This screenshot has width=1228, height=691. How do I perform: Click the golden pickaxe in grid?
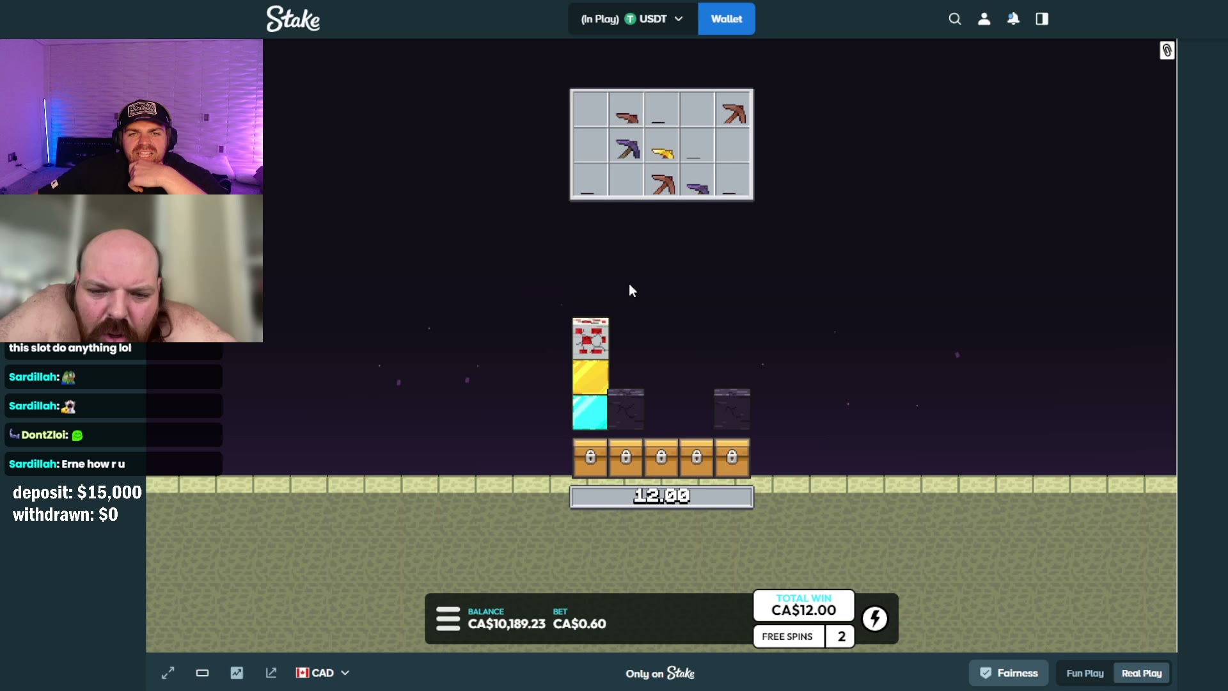[663, 153]
